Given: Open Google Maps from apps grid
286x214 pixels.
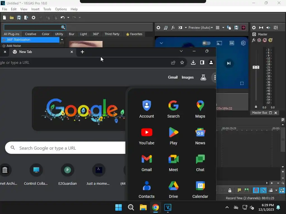Looking at the screenshot, I should point(200,109).
